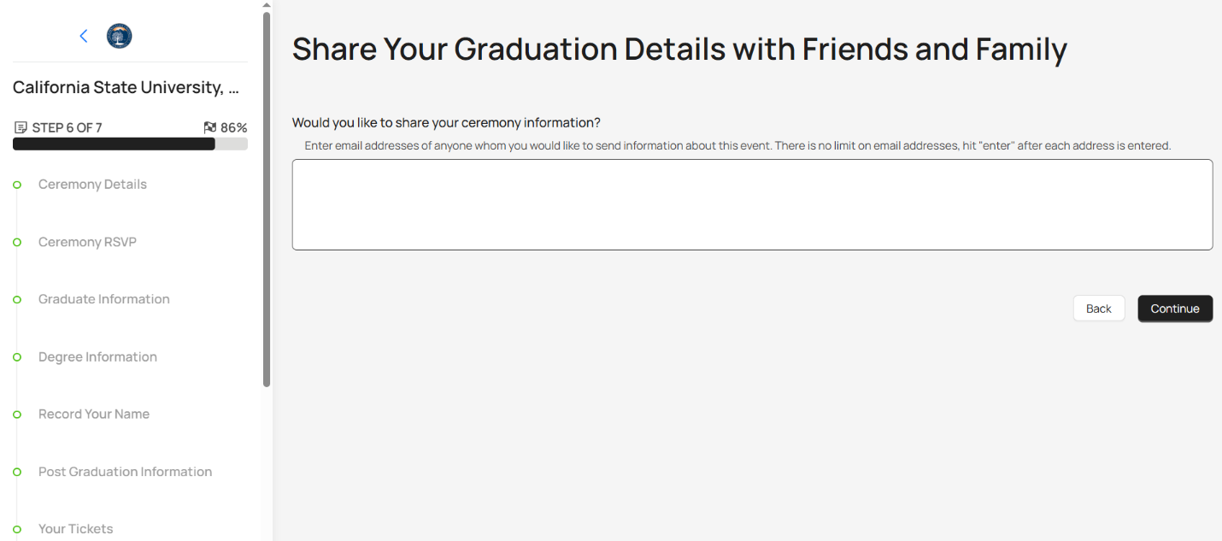Screen dimensions: 1222x541
Task: Click the California State University heading
Action: pos(126,86)
